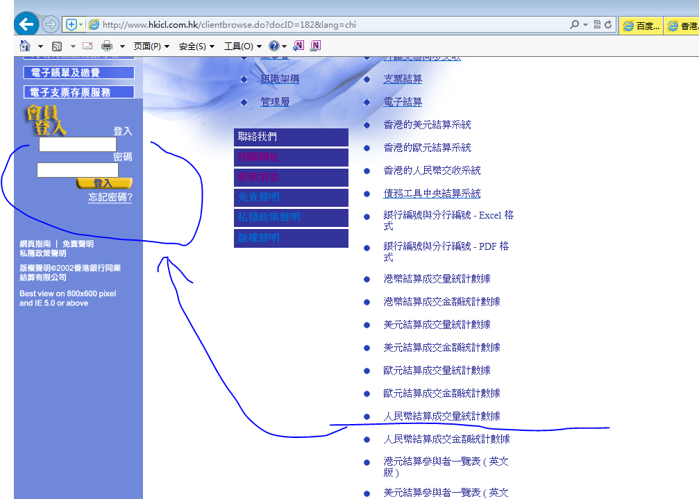Image resolution: width=699 pixels, height=499 pixels.
Task: Open the 页面(P) menu
Action: click(x=151, y=46)
